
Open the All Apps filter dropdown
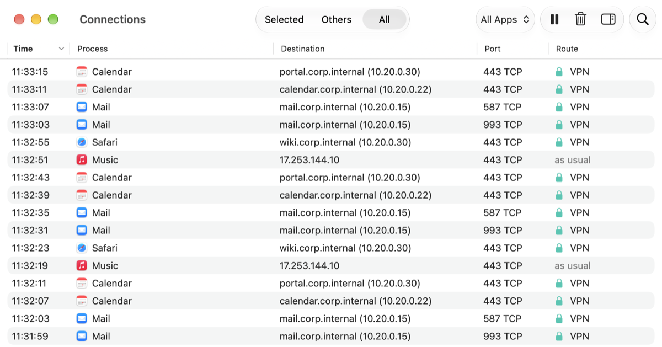click(505, 19)
